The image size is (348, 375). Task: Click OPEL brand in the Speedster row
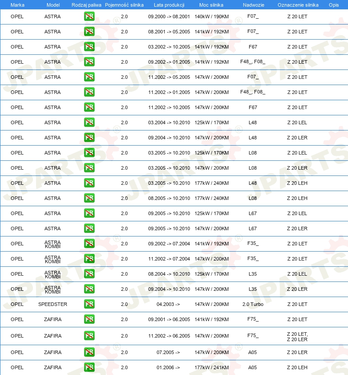pos(17,304)
